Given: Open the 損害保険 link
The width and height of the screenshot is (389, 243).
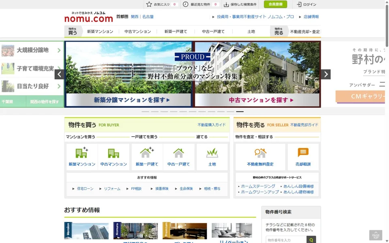Looking at the screenshot, I should pyautogui.click(x=162, y=189).
